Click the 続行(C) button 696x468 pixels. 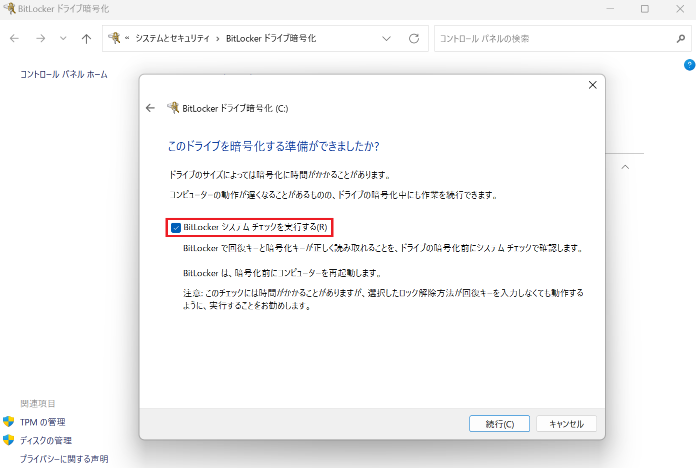[x=499, y=424]
